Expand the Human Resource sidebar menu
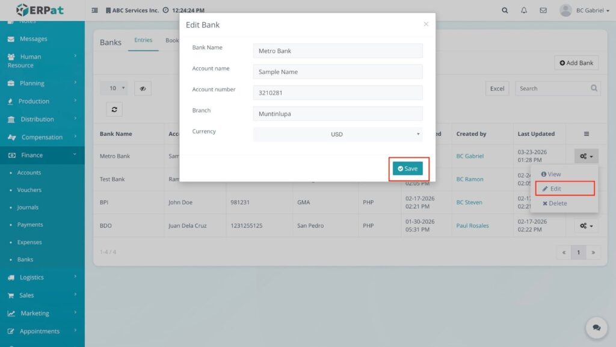 [42, 61]
